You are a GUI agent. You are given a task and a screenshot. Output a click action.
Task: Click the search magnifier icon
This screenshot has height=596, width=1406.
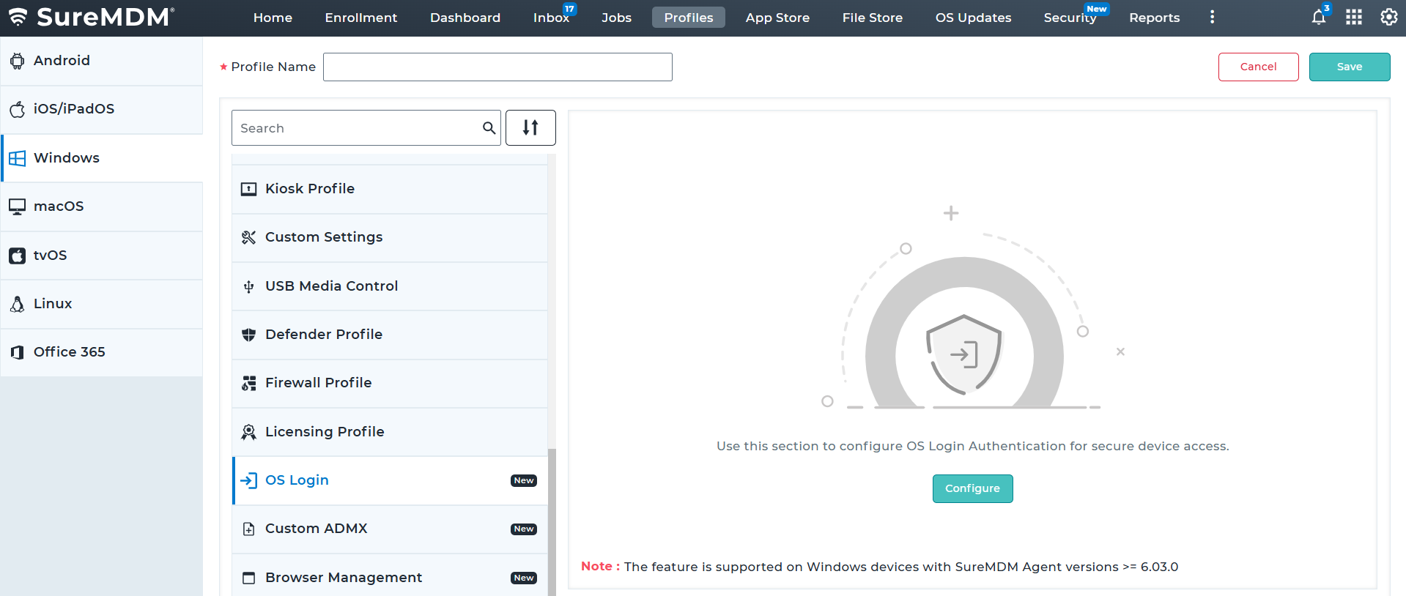[489, 128]
